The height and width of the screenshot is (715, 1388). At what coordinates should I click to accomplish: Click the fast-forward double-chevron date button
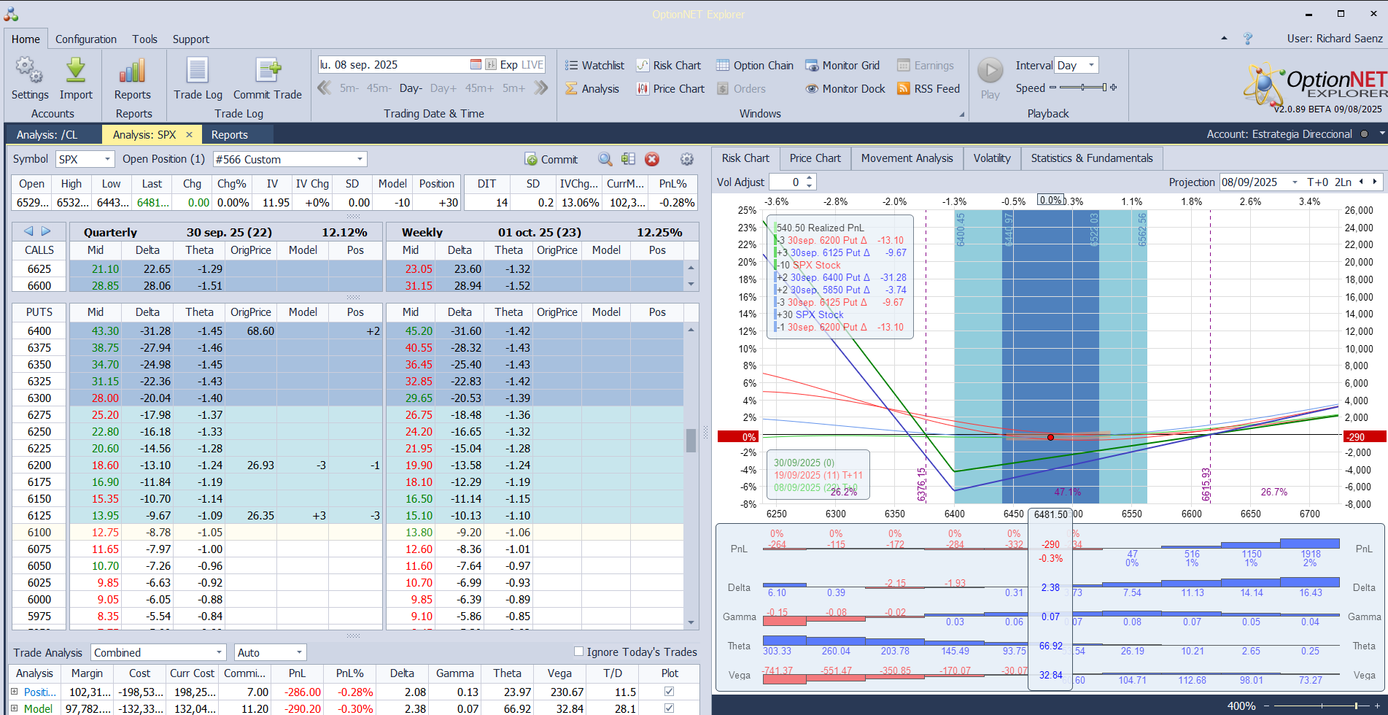(x=540, y=88)
